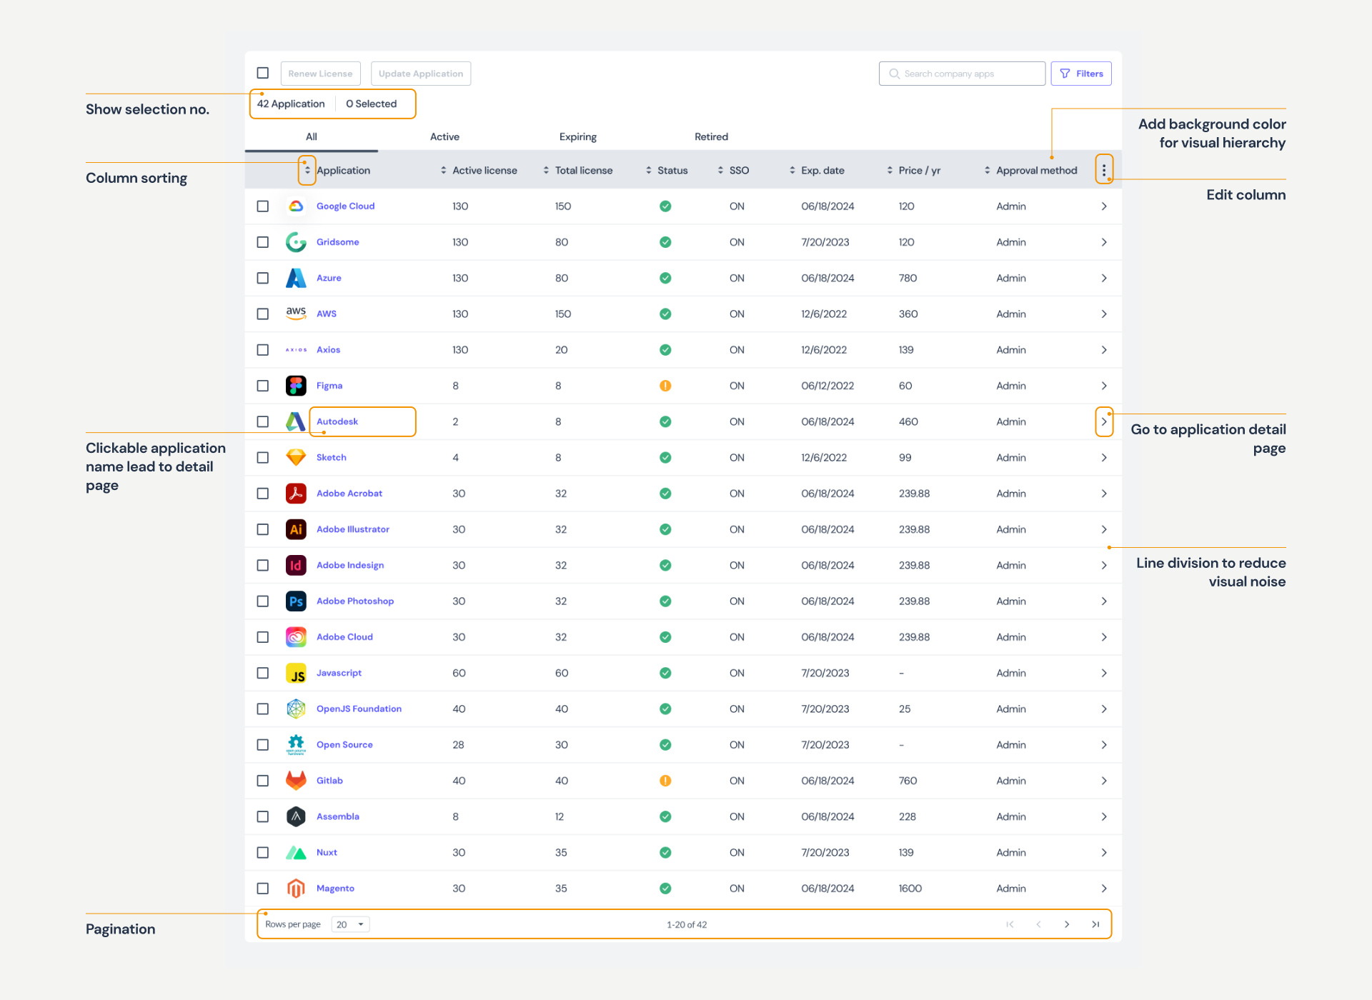Click the next page arrow in pagination
The image size is (1372, 1000).
click(1067, 924)
